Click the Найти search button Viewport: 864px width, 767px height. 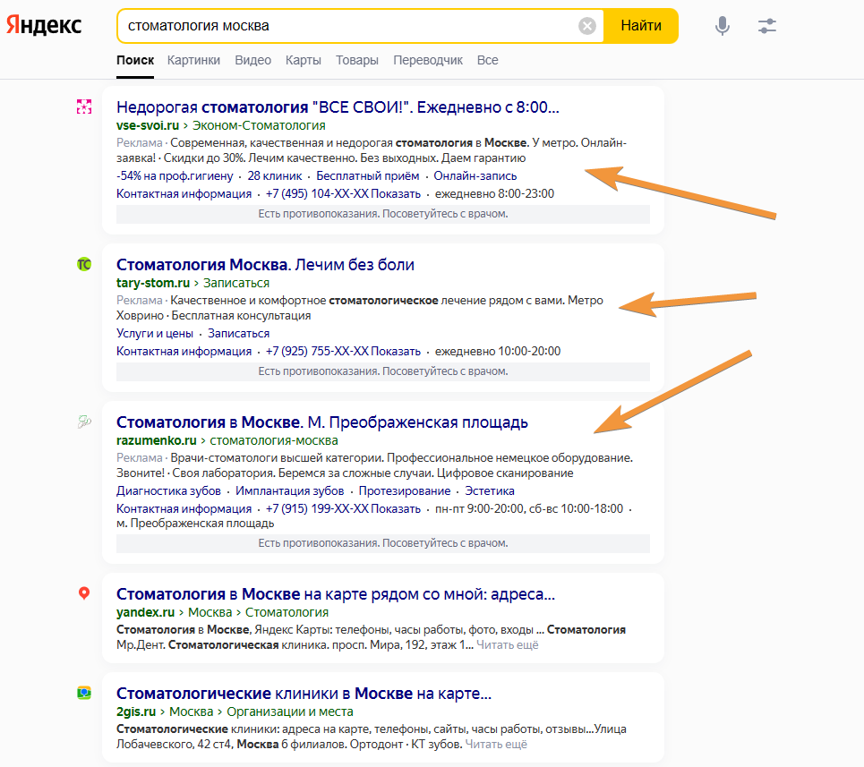641,26
